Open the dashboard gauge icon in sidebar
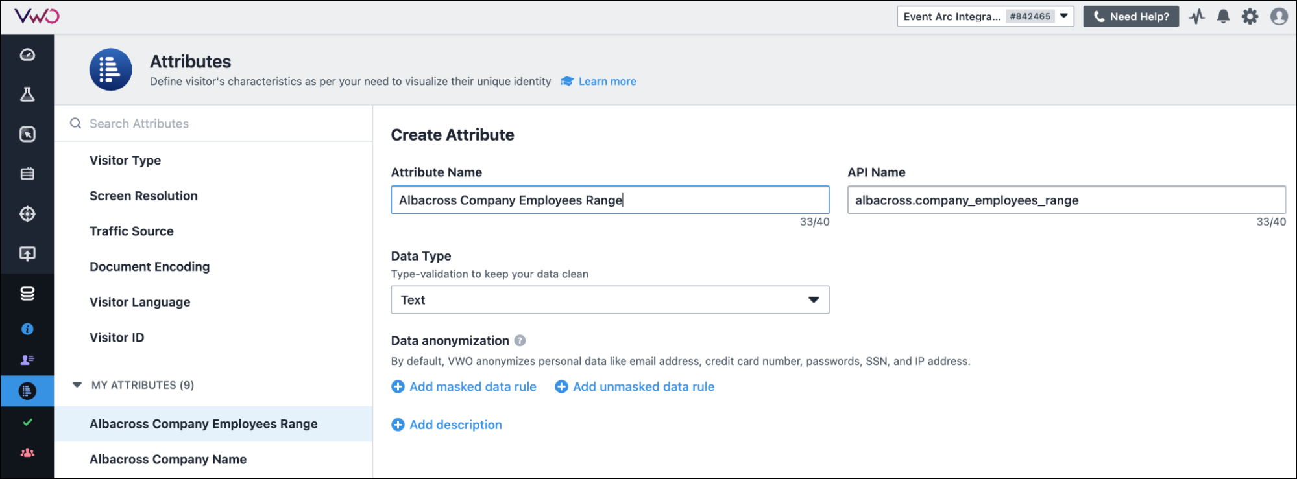The height and width of the screenshot is (479, 1297). coord(27,55)
